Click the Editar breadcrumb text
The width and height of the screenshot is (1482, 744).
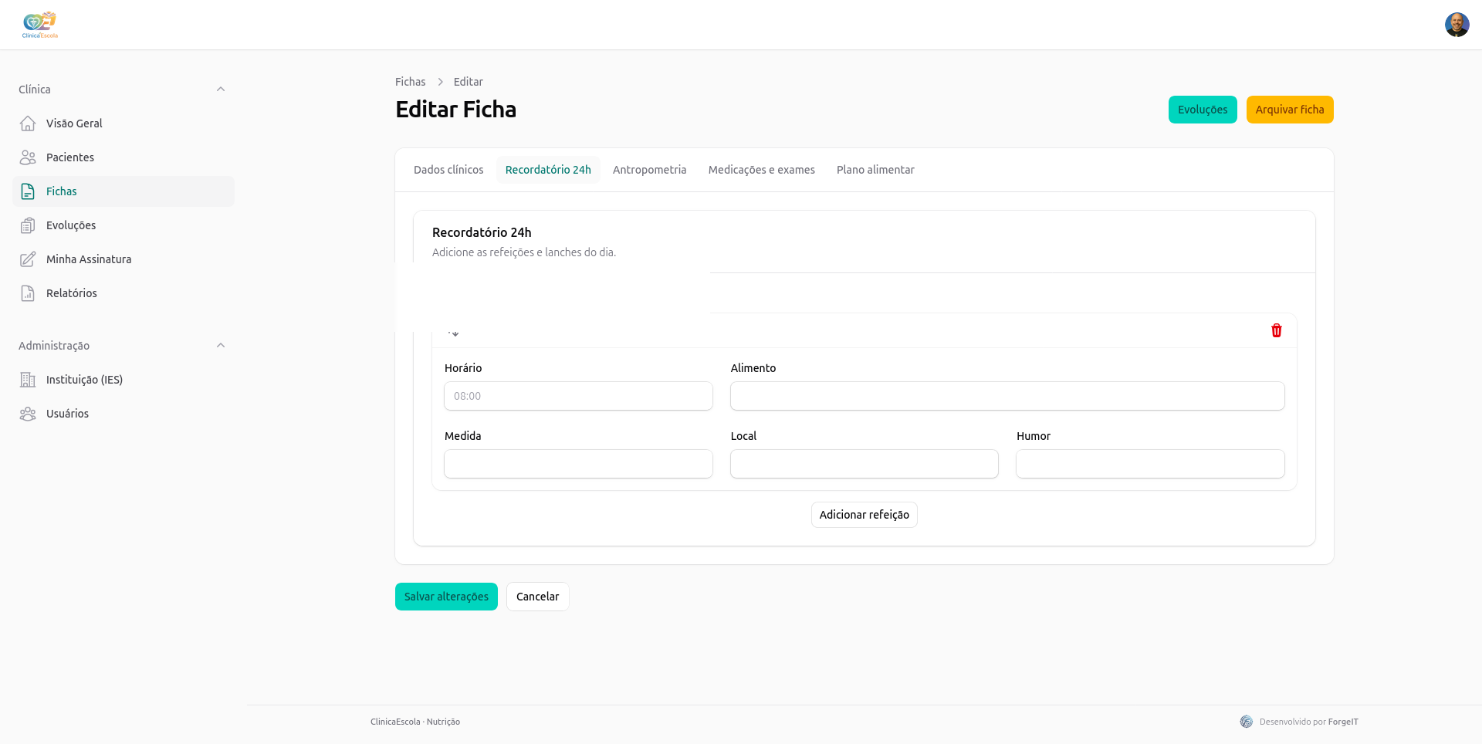click(x=468, y=82)
